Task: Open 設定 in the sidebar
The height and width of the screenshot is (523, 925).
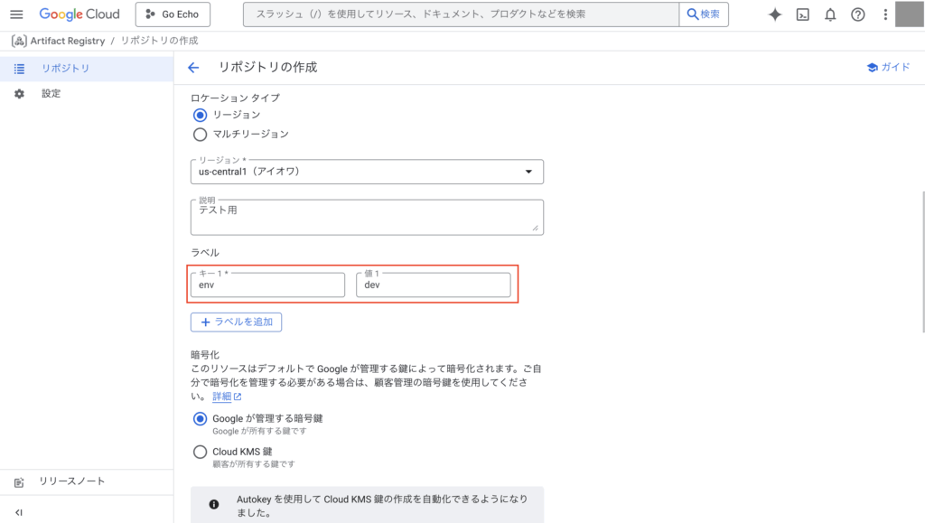Action: (51, 94)
